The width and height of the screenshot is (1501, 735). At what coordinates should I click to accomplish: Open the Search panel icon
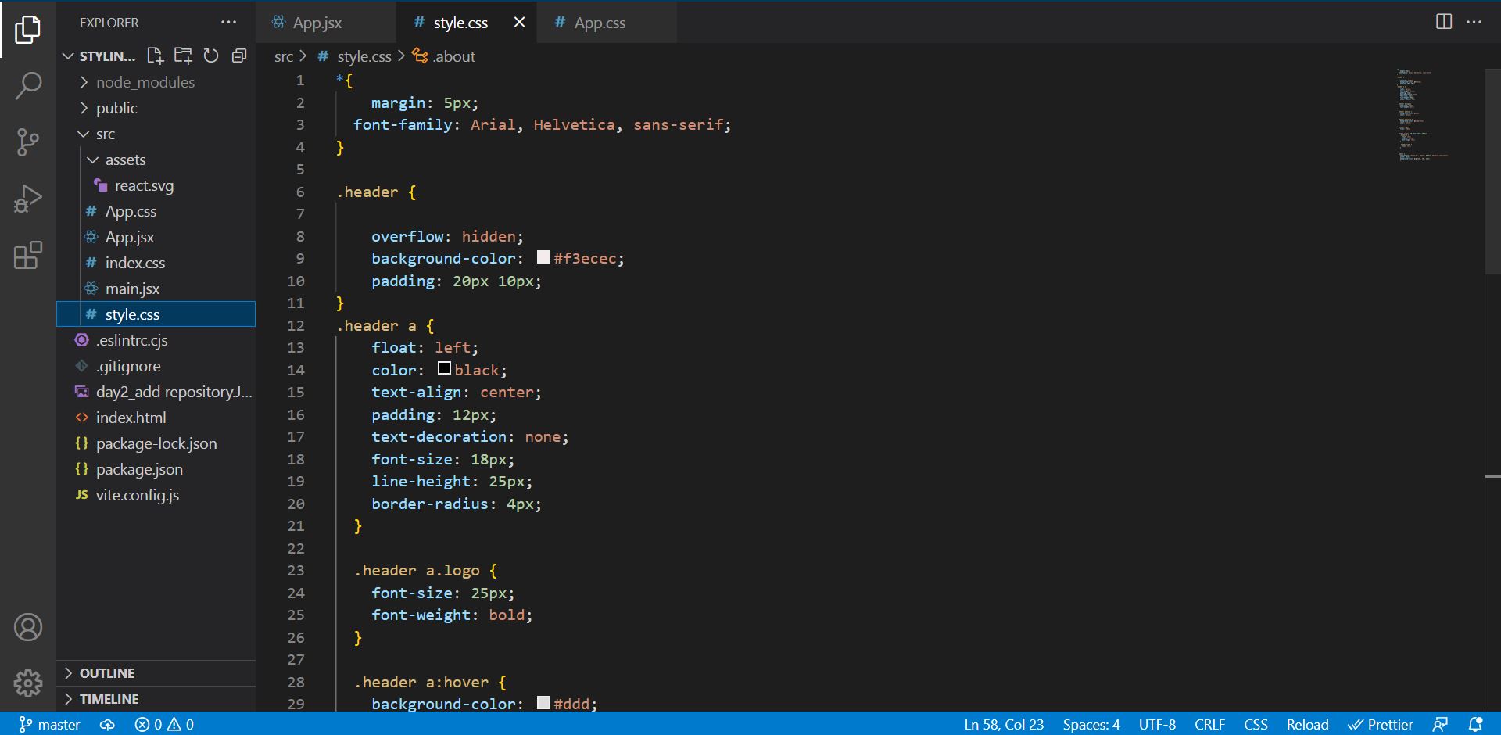(28, 86)
